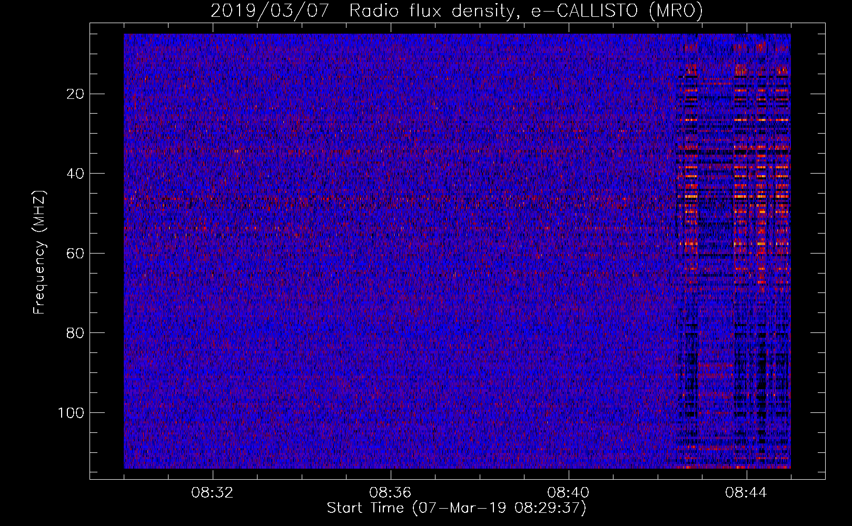Click the 'Start Time (07-Mar-19 08:29:37)' label
Viewport: 852px width, 526px height.
457,508
